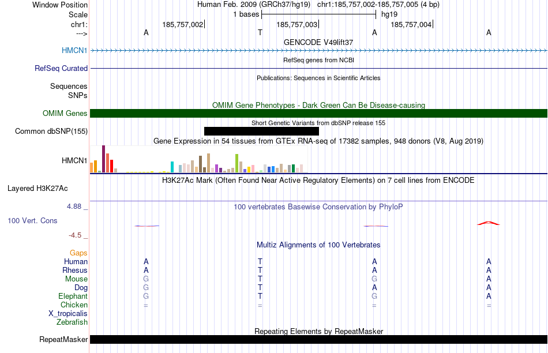
Task: Click Multiz Alignments of 100 Vertebrates title
Action: tap(318, 245)
